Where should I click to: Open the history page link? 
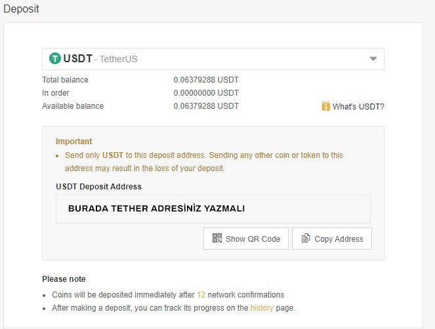262,308
